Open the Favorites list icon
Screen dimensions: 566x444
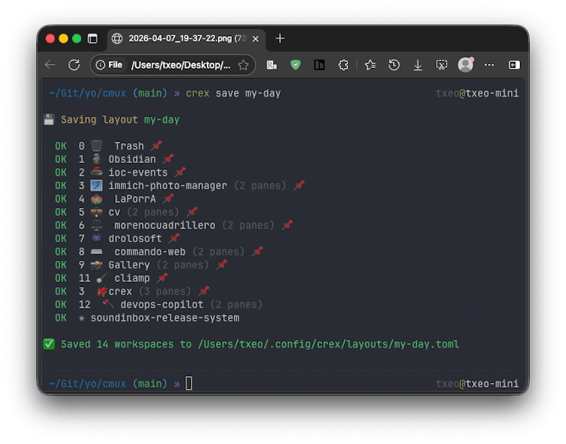(370, 65)
